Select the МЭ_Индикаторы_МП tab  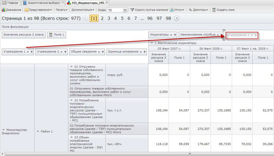[x=87, y=3]
